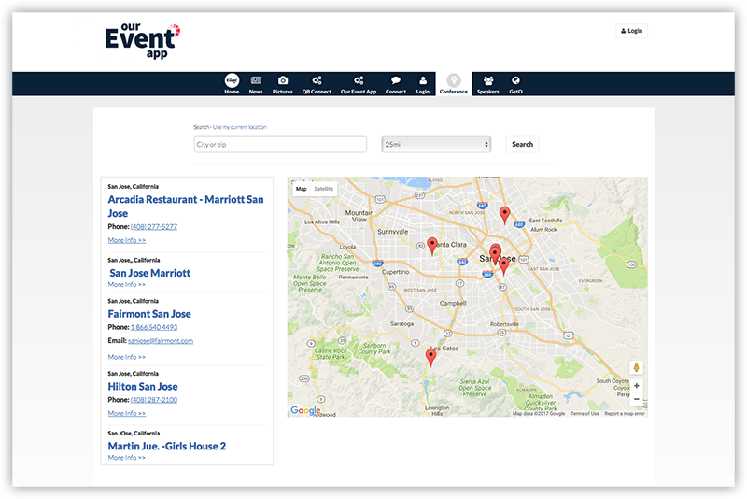
Task: Click Report a map error link
Action: [625, 414]
